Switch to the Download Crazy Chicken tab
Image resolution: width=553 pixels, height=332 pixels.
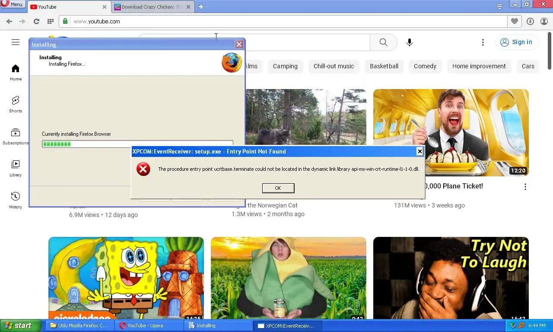coord(152,7)
